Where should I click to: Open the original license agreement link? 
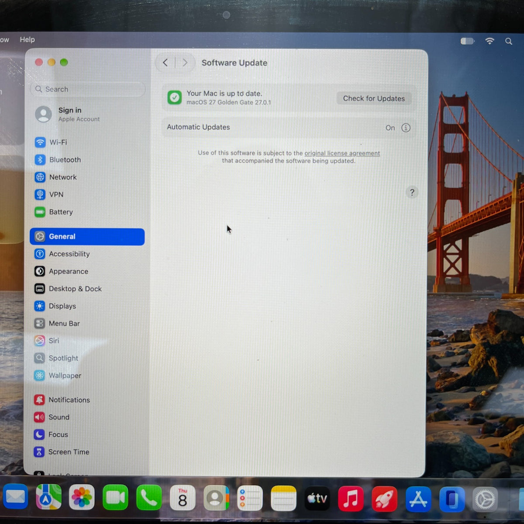point(342,153)
